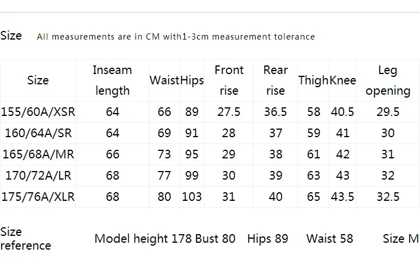Viewport: 420px width, 272px height.
Task: Click the 170/72A/LR size cell
Action: click(38, 176)
